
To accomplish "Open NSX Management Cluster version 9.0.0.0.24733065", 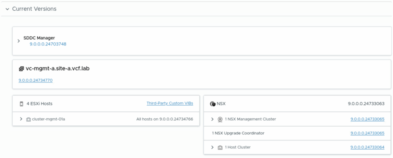I will [367, 119].
